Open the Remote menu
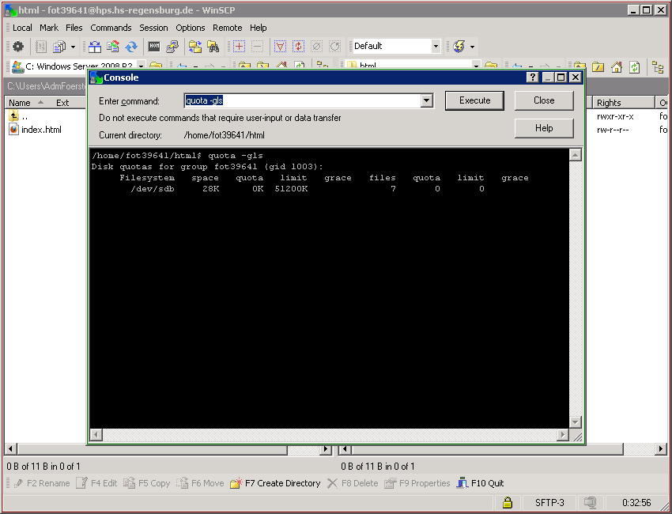Viewport: 672px width, 514px height. [x=227, y=28]
